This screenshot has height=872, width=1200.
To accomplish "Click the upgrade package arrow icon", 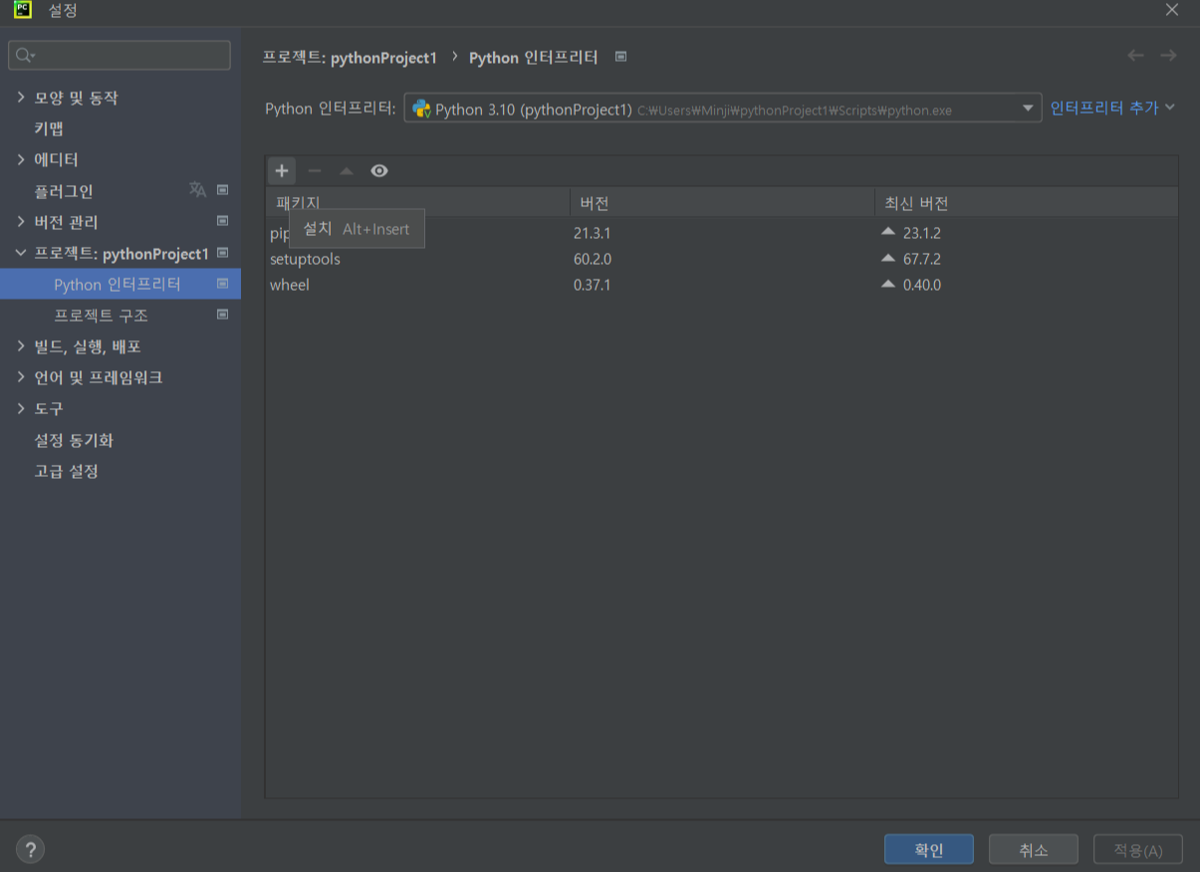I will coord(347,171).
